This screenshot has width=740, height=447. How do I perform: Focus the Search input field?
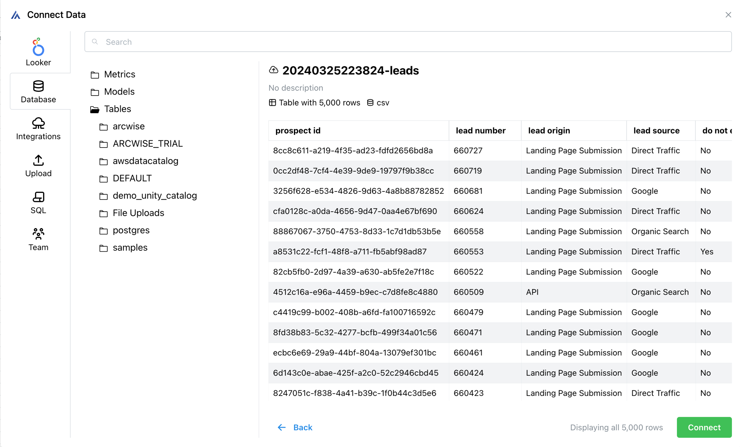coord(408,42)
